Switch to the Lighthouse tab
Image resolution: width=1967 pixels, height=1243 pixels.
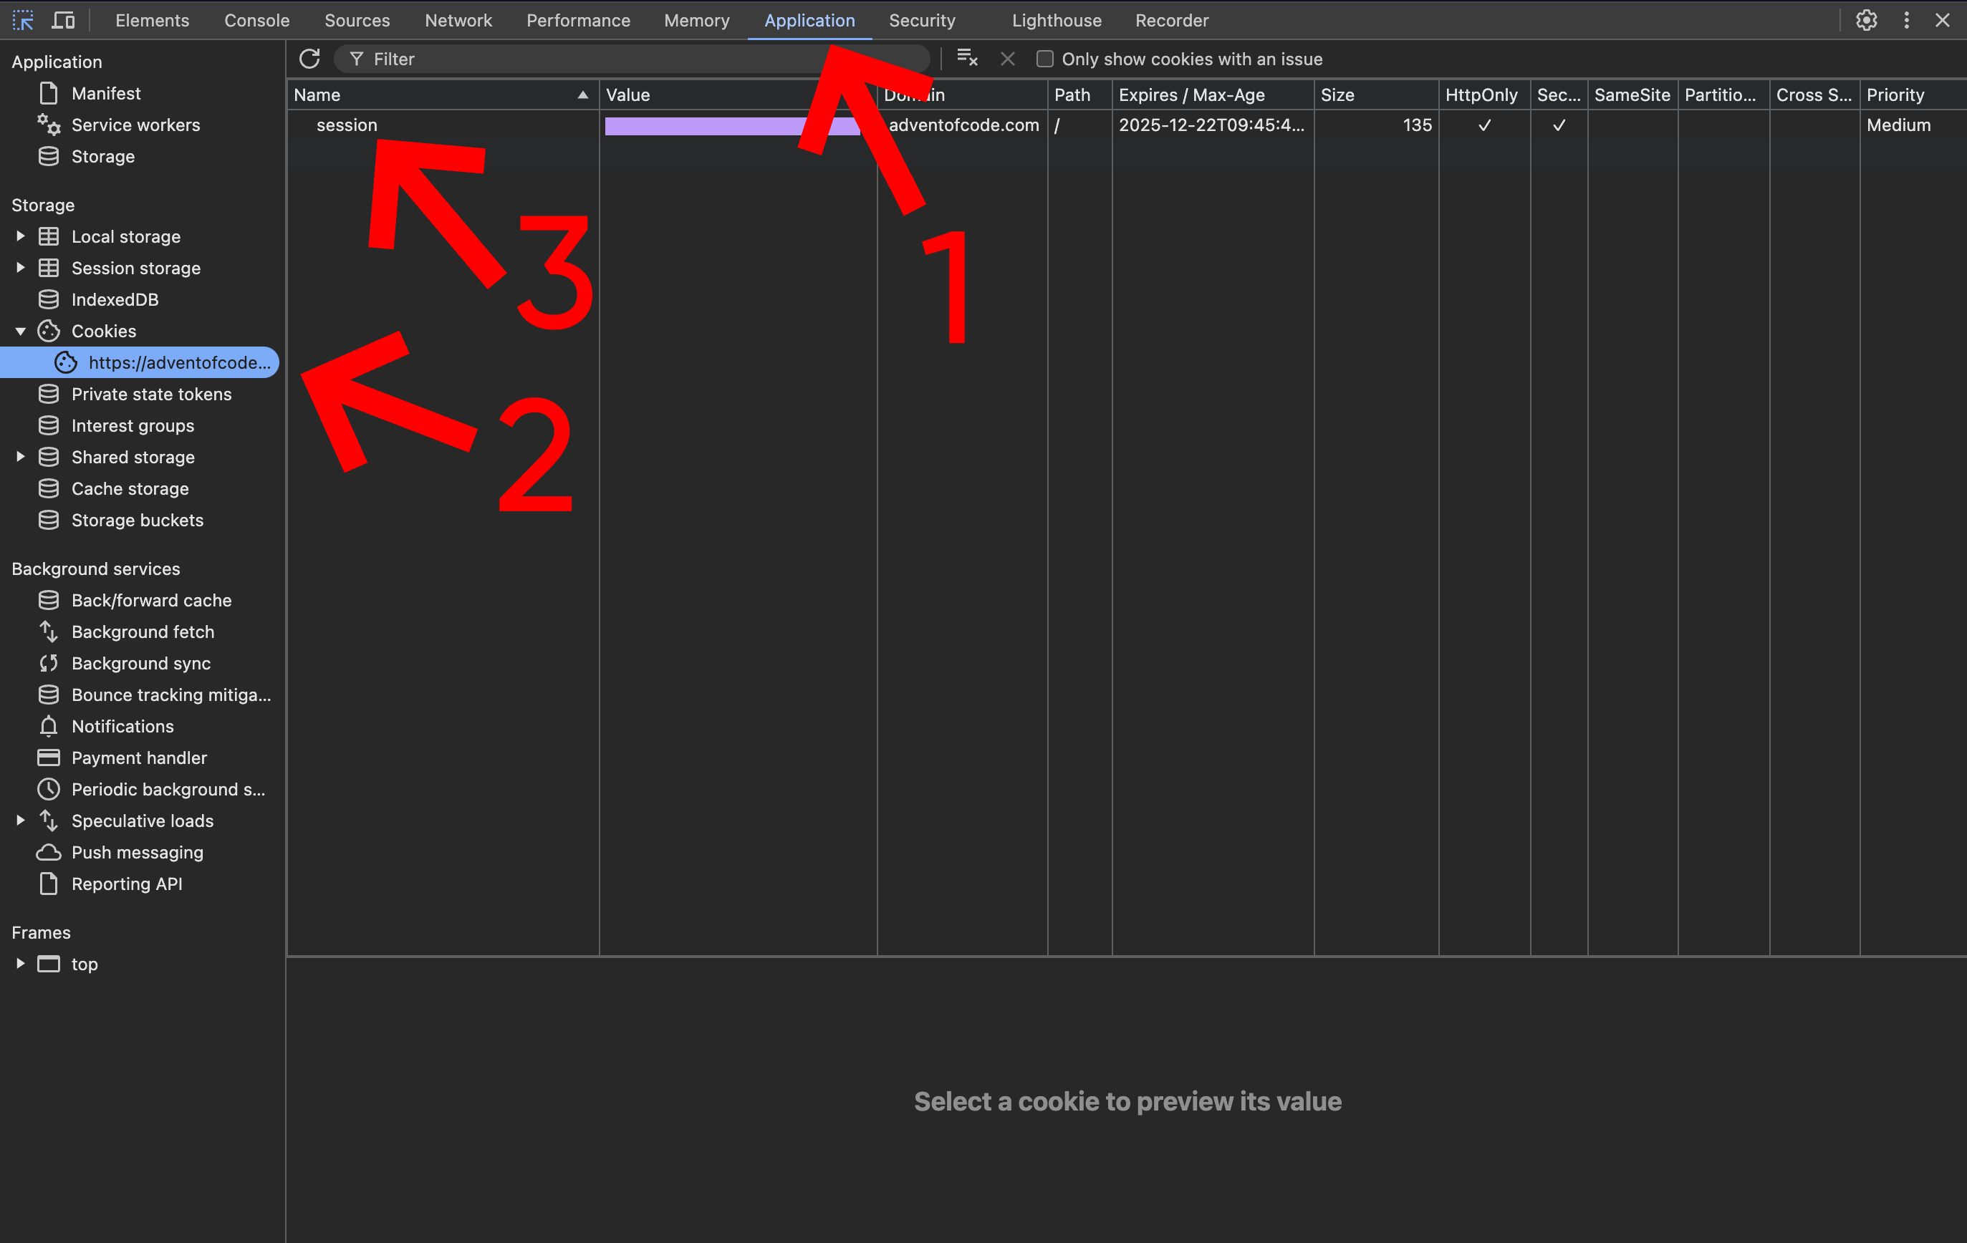point(1056,21)
